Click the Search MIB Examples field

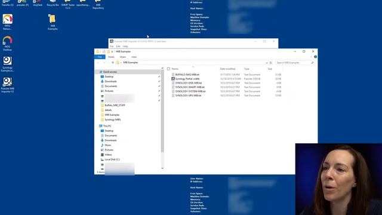pyautogui.click(x=295, y=63)
